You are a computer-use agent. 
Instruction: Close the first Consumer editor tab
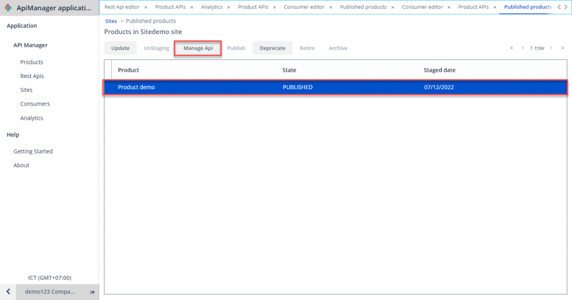point(331,7)
